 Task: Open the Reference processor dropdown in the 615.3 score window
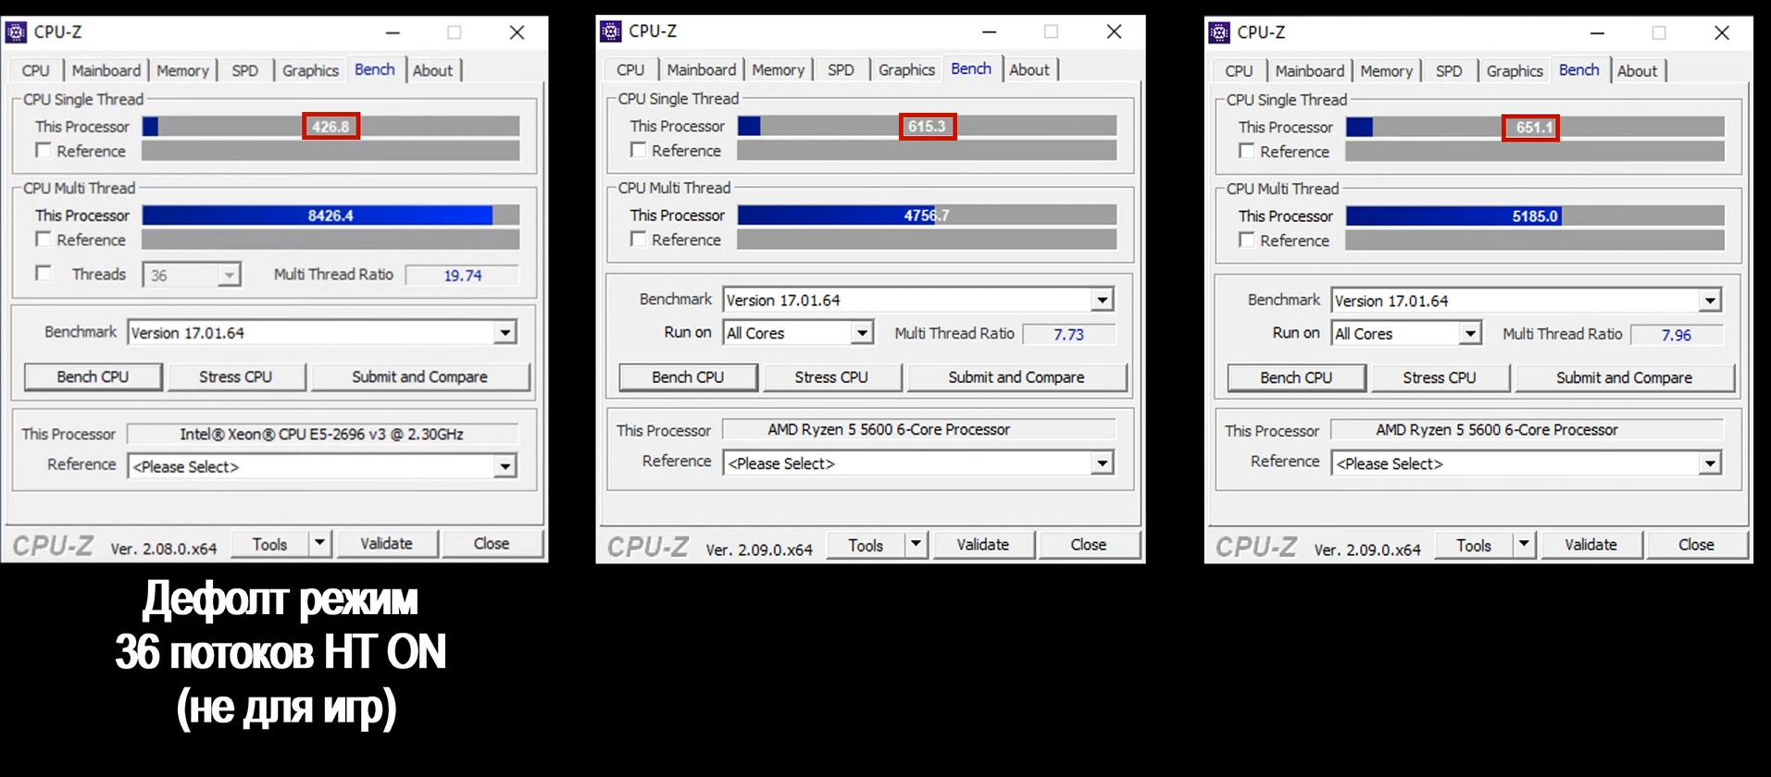[1102, 462]
